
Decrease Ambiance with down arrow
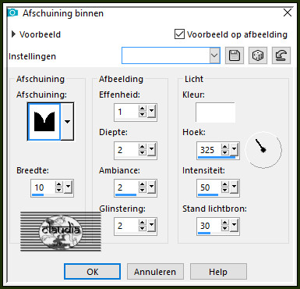tap(143, 190)
